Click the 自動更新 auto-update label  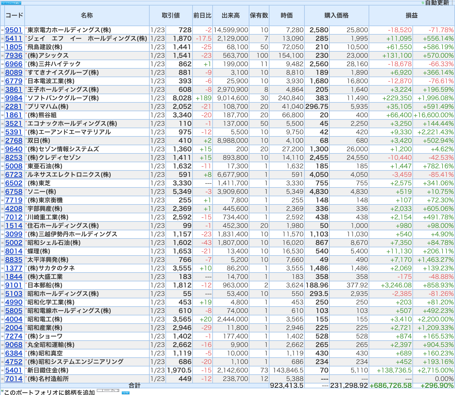tap(437, 3)
